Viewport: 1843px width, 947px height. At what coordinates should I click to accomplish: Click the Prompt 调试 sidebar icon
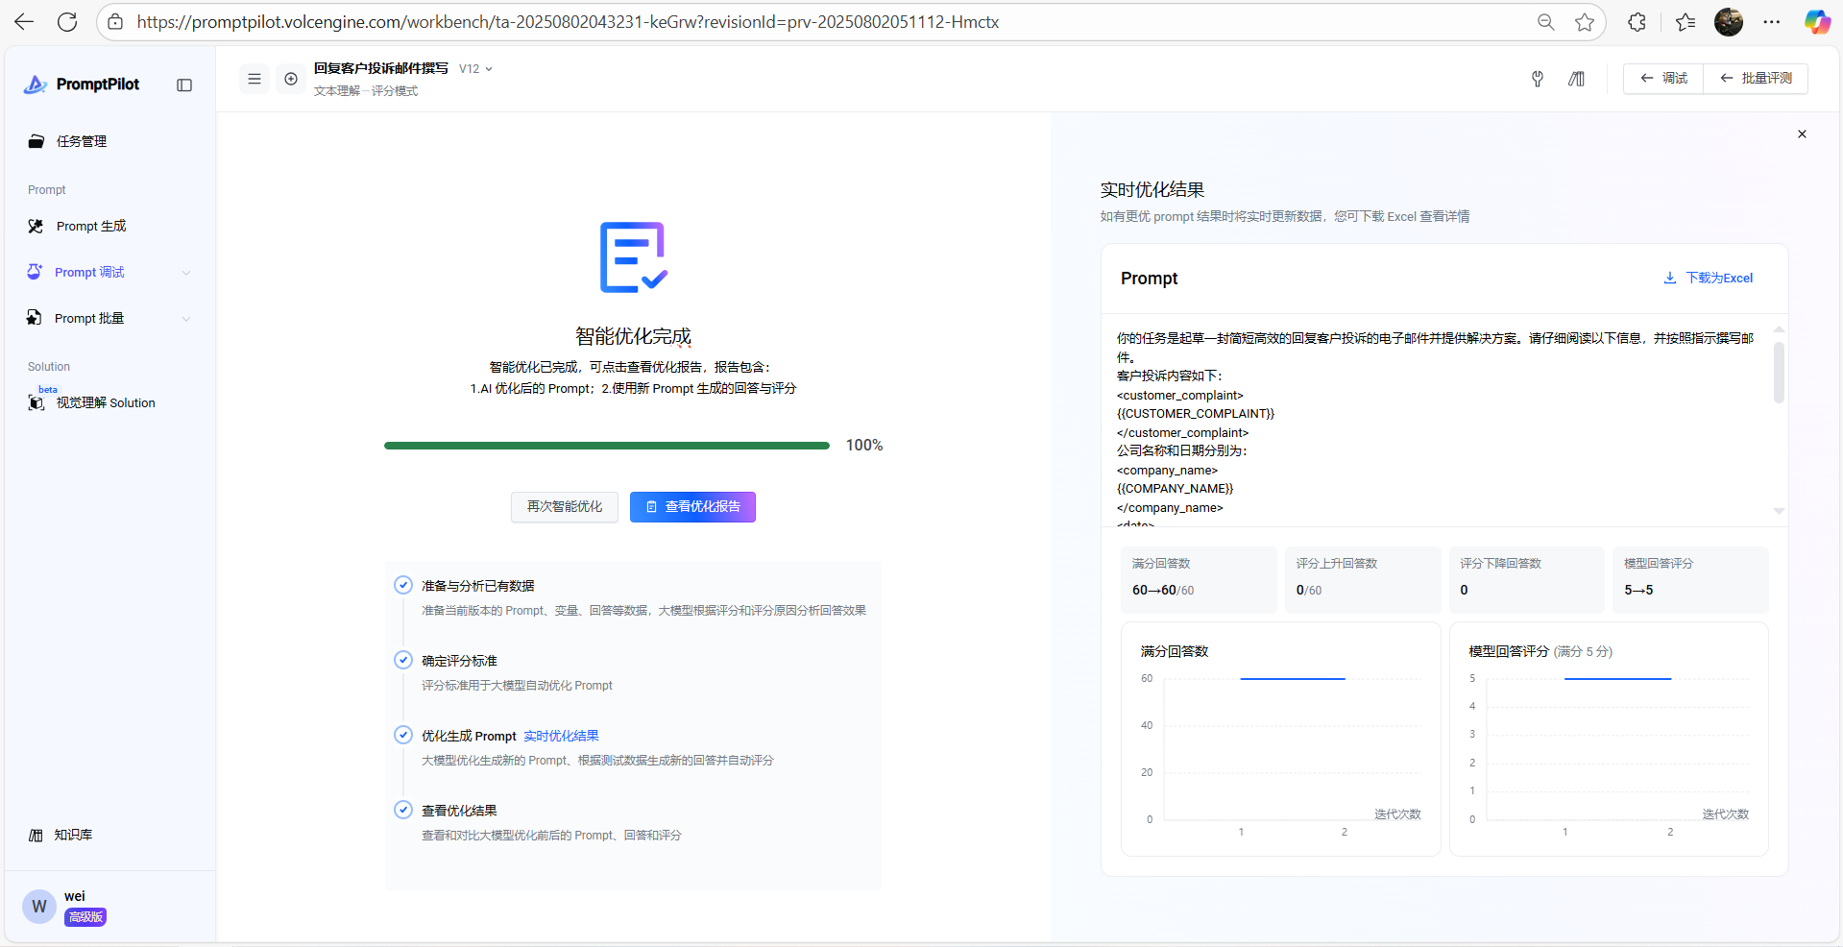tap(35, 272)
